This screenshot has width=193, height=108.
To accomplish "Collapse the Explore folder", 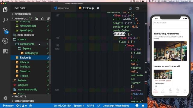I will (27, 49).
